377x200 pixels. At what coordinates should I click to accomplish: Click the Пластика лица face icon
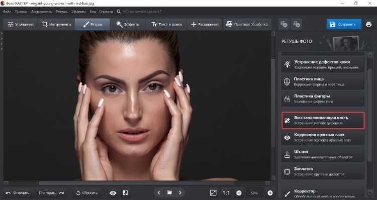pos(287,82)
